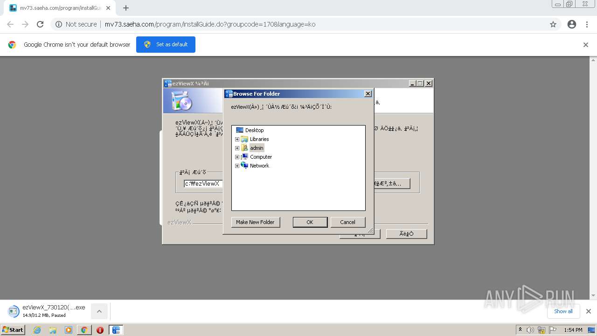597x336 pixels.
Task: Select the mv73.saeha.com browser tab
Action: [x=60, y=8]
